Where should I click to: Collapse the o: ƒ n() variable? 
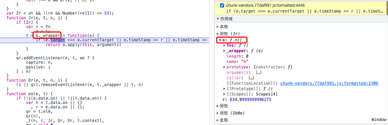220,40
